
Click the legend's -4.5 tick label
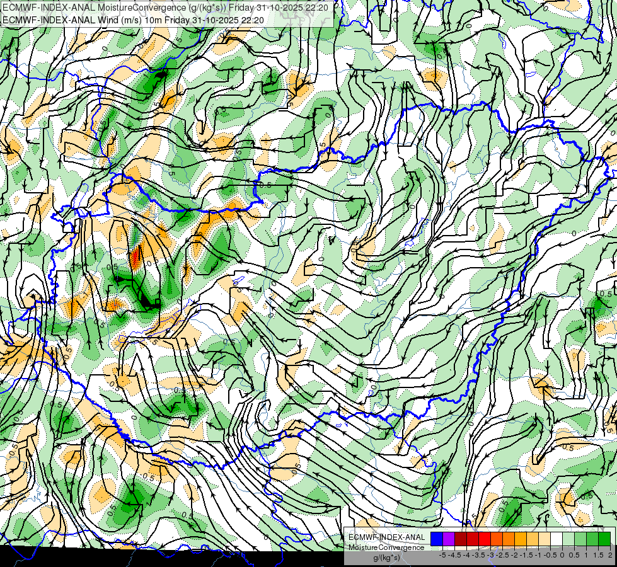(454, 555)
